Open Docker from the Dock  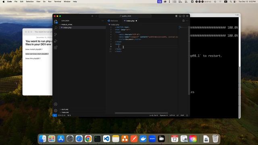143,139
